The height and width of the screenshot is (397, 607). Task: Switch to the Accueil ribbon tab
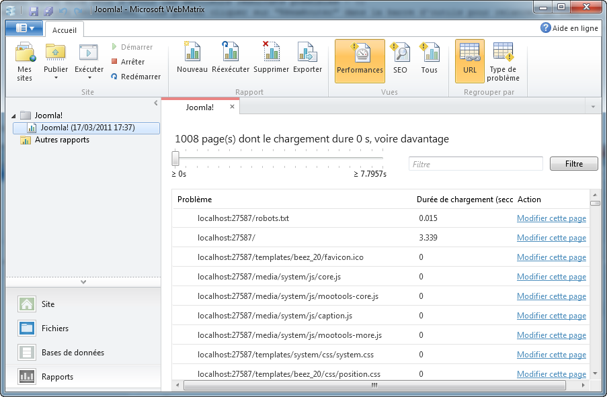click(65, 30)
